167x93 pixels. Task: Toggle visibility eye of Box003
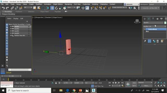tap(11, 31)
